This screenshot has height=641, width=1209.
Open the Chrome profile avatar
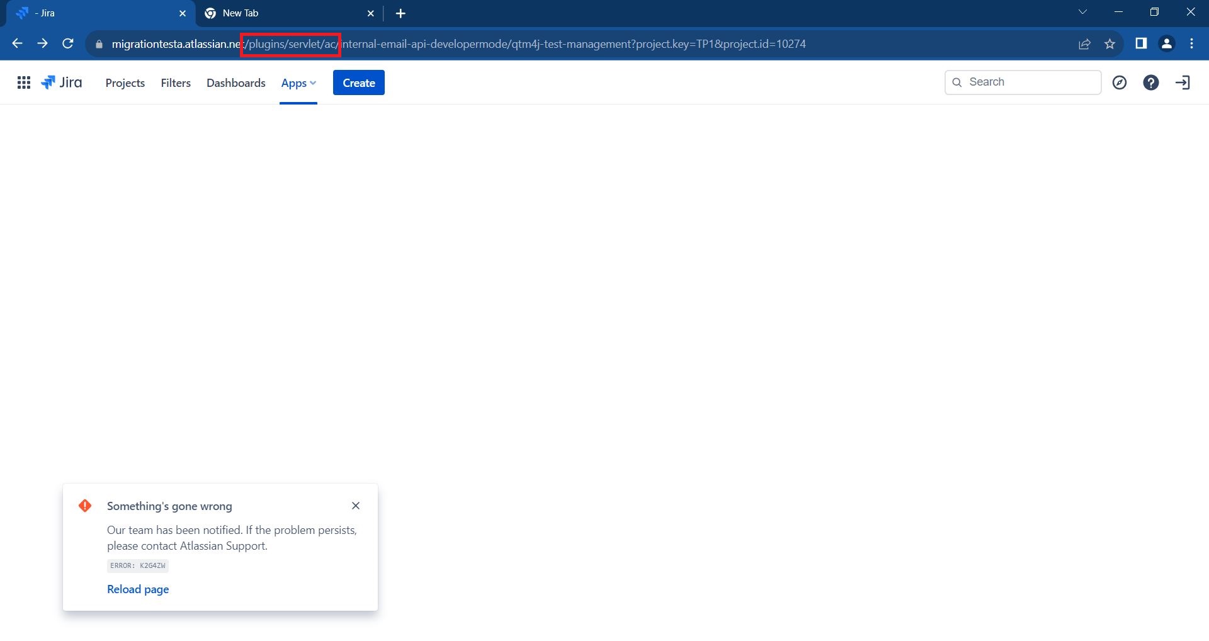point(1167,43)
